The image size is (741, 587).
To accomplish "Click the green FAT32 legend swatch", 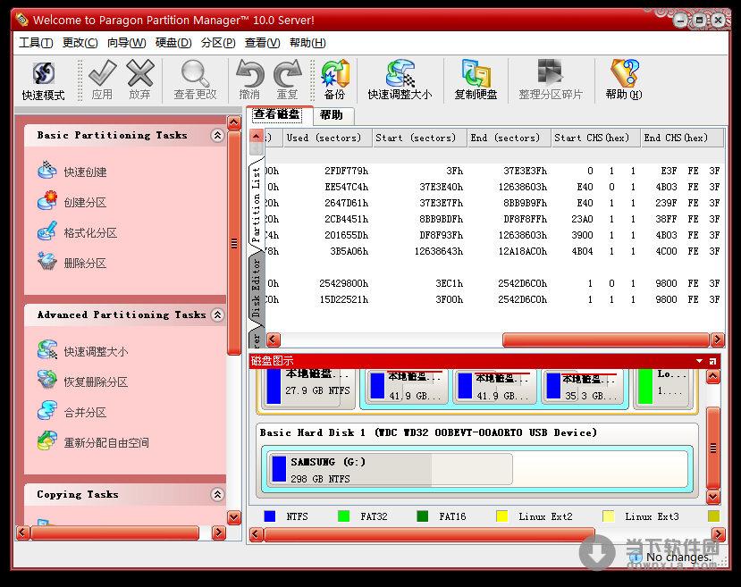I will [x=343, y=516].
